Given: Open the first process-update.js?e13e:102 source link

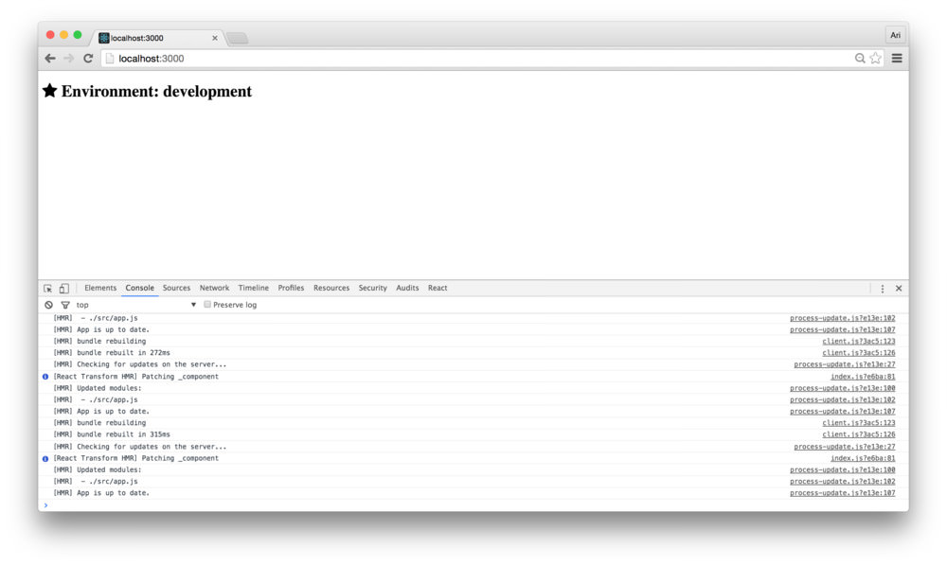Looking at the screenshot, I should click(x=842, y=318).
